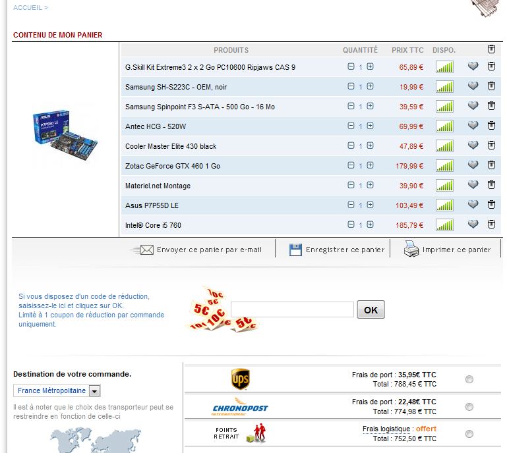Increase quantity of G.Skill Kit Extreme3
Viewport: 507px width, 453px height.
pos(371,67)
